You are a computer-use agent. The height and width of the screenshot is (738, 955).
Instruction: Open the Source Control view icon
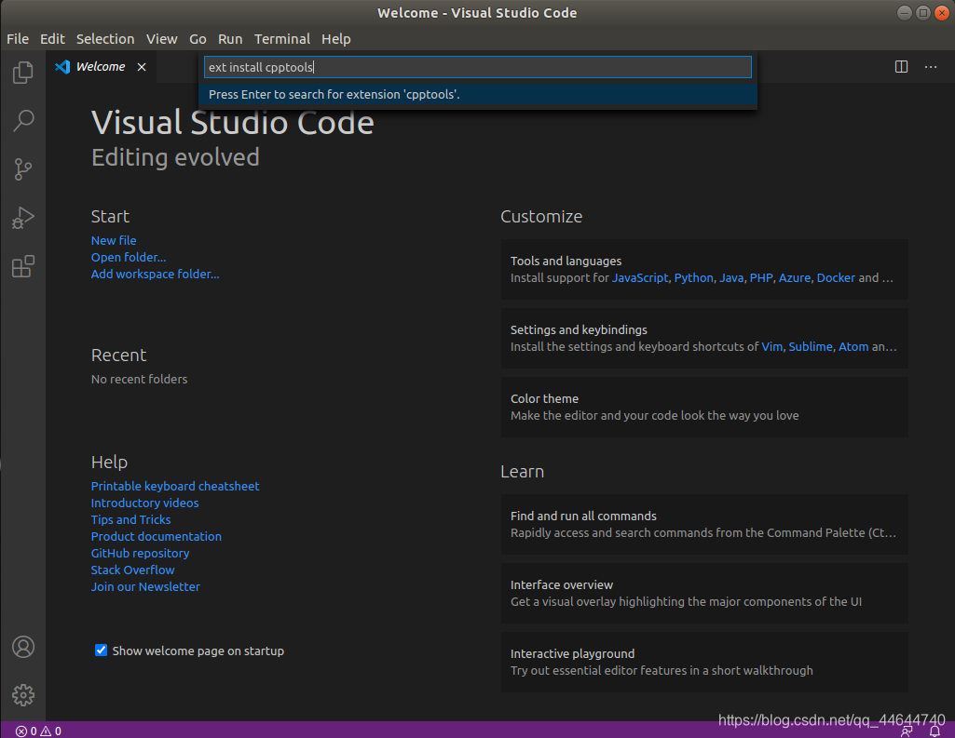(23, 168)
